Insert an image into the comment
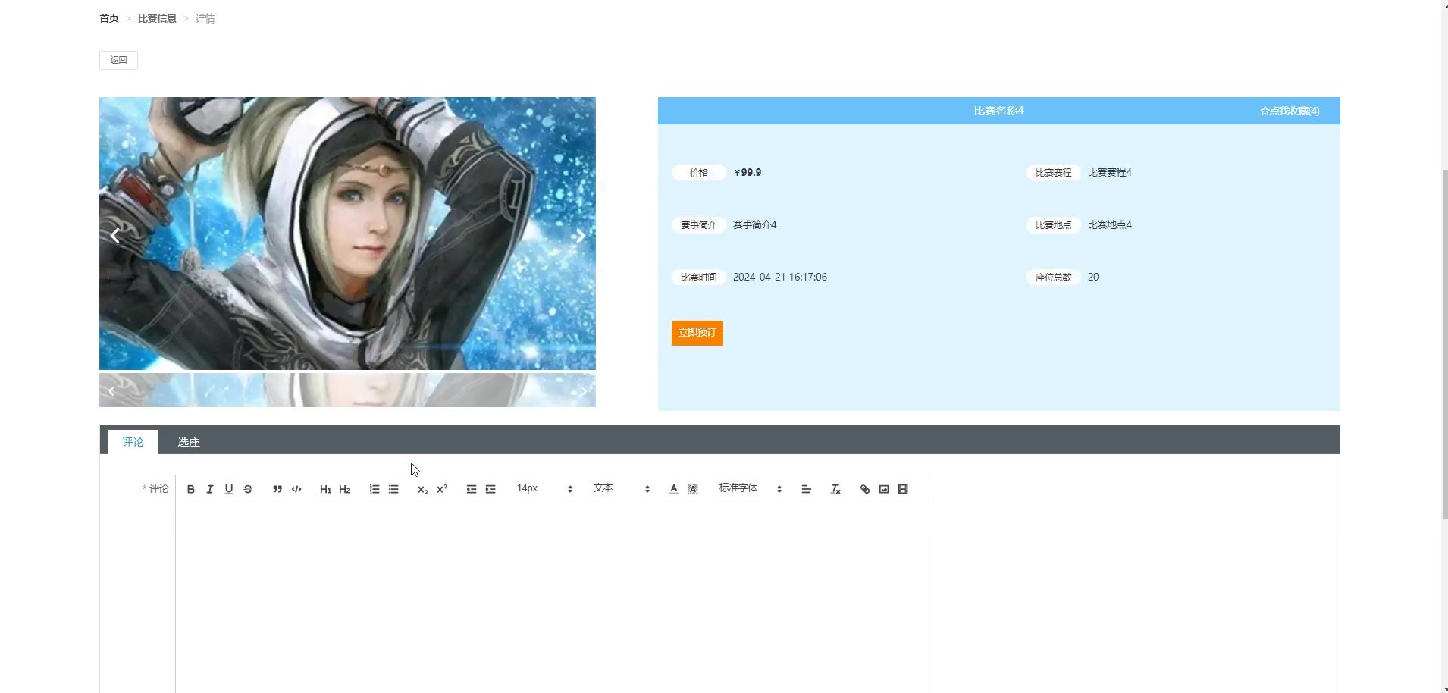The height and width of the screenshot is (693, 1448). click(884, 489)
